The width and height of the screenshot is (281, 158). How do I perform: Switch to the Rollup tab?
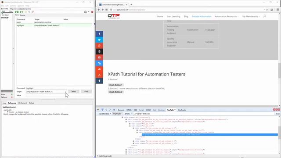click(x=31, y=103)
